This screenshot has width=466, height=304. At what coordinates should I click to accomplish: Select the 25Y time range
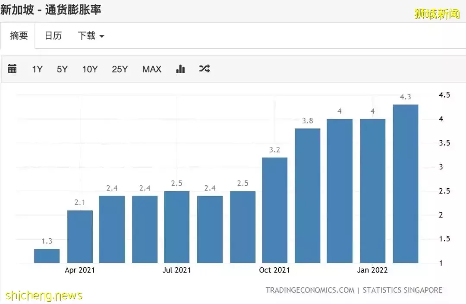point(120,69)
